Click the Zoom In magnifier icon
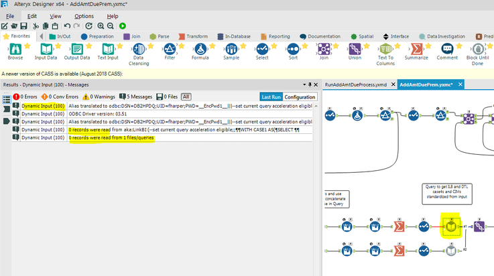The width and height of the screenshot is (494, 276). point(101,26)
